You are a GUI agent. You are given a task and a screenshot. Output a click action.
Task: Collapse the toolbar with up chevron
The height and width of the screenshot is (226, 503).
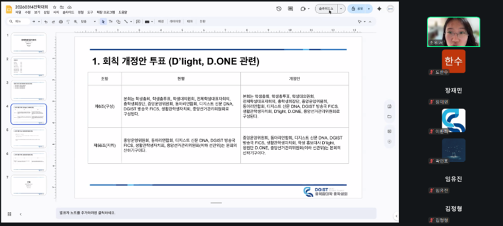(370, 22)
